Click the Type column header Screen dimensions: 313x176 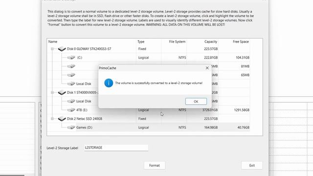click(141, 42)
